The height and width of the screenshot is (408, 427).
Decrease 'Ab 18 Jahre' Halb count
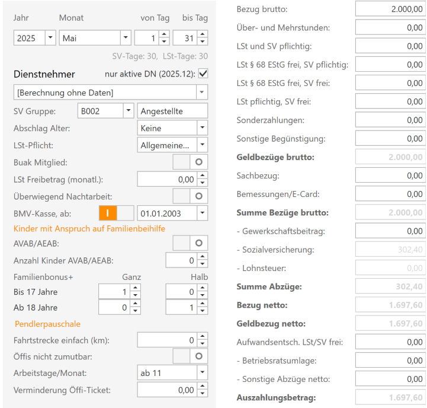(203, 311)
